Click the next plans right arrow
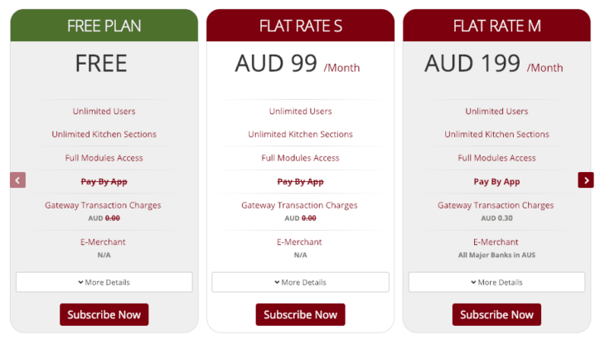This screenshot has height=354, width=605. click(x=586, y=179)
